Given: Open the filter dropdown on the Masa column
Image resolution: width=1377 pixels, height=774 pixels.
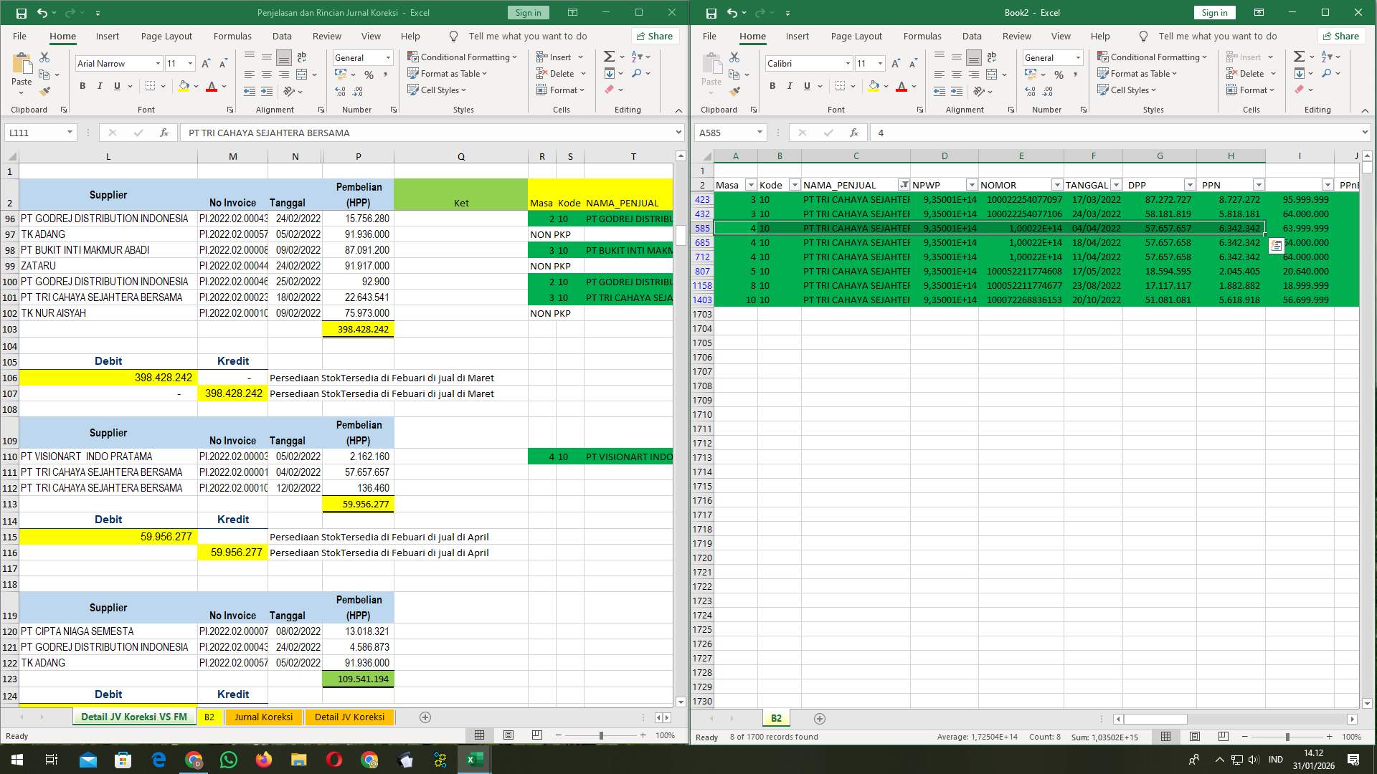Looking at the screenshot, I should coord(751,185).
